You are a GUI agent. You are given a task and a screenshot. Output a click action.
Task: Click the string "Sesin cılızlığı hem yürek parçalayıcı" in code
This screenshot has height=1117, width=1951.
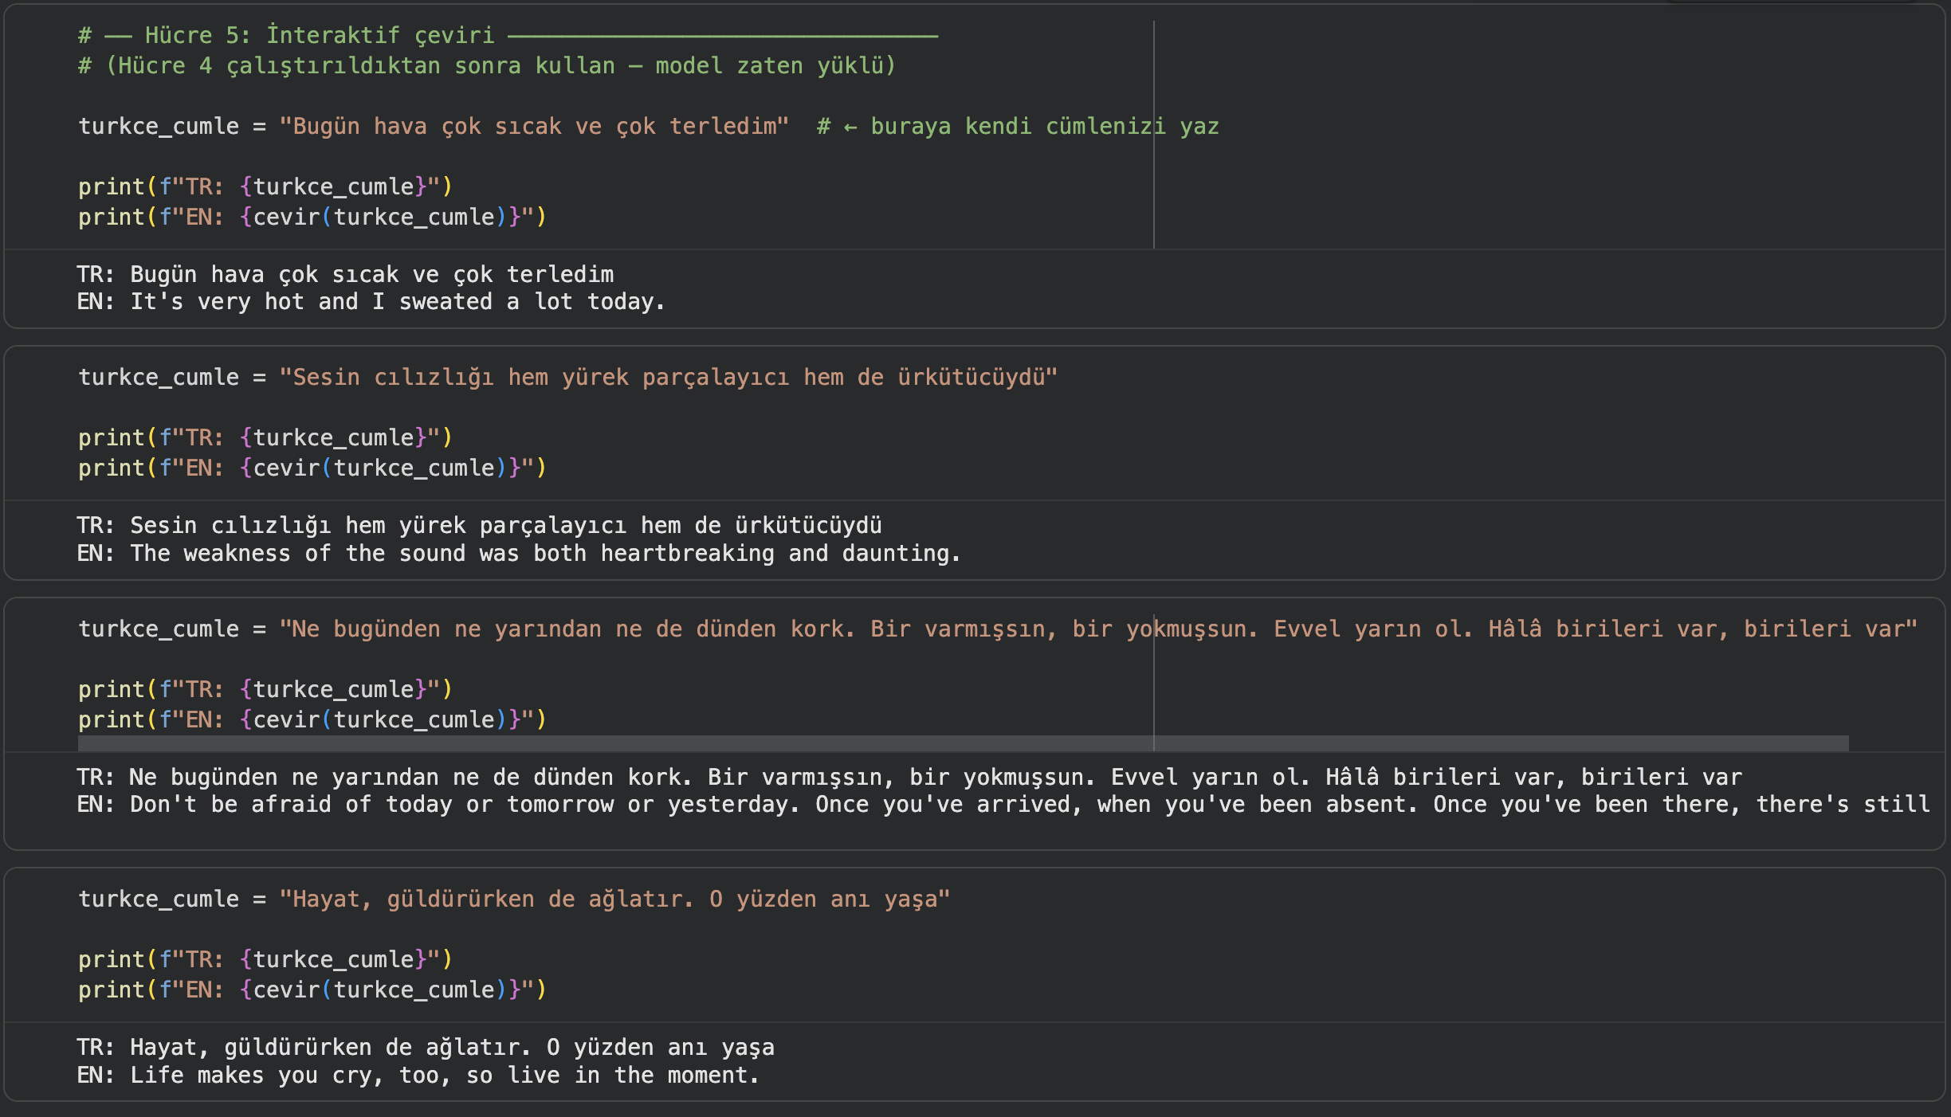click(x=534, y=377)
